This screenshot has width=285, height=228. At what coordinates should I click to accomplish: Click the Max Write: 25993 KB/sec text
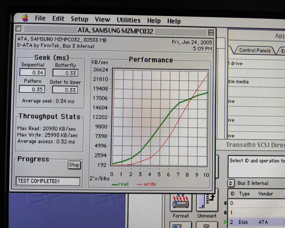pyautogui.click(x=47, y=135)
